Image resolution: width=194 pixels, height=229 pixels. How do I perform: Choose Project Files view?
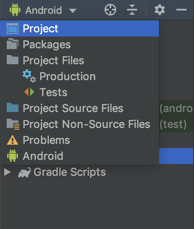click(79, 60)
